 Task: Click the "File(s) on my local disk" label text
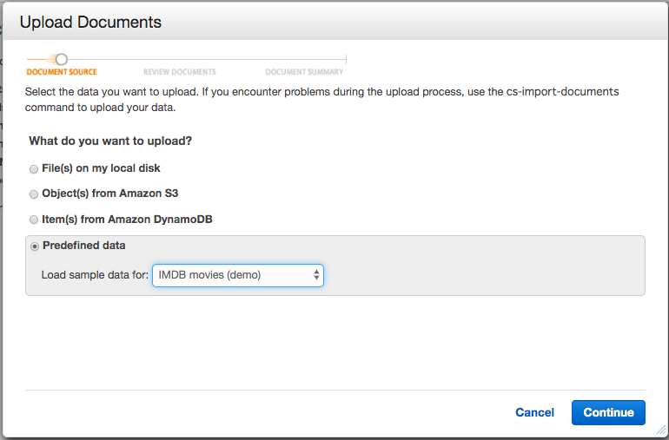[x=101, y=168]
